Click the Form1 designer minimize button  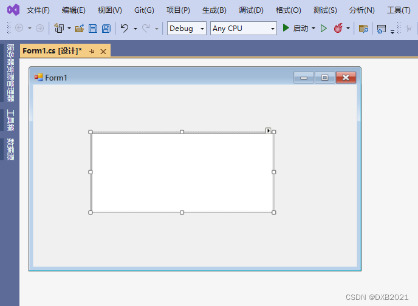click(304, 78)
